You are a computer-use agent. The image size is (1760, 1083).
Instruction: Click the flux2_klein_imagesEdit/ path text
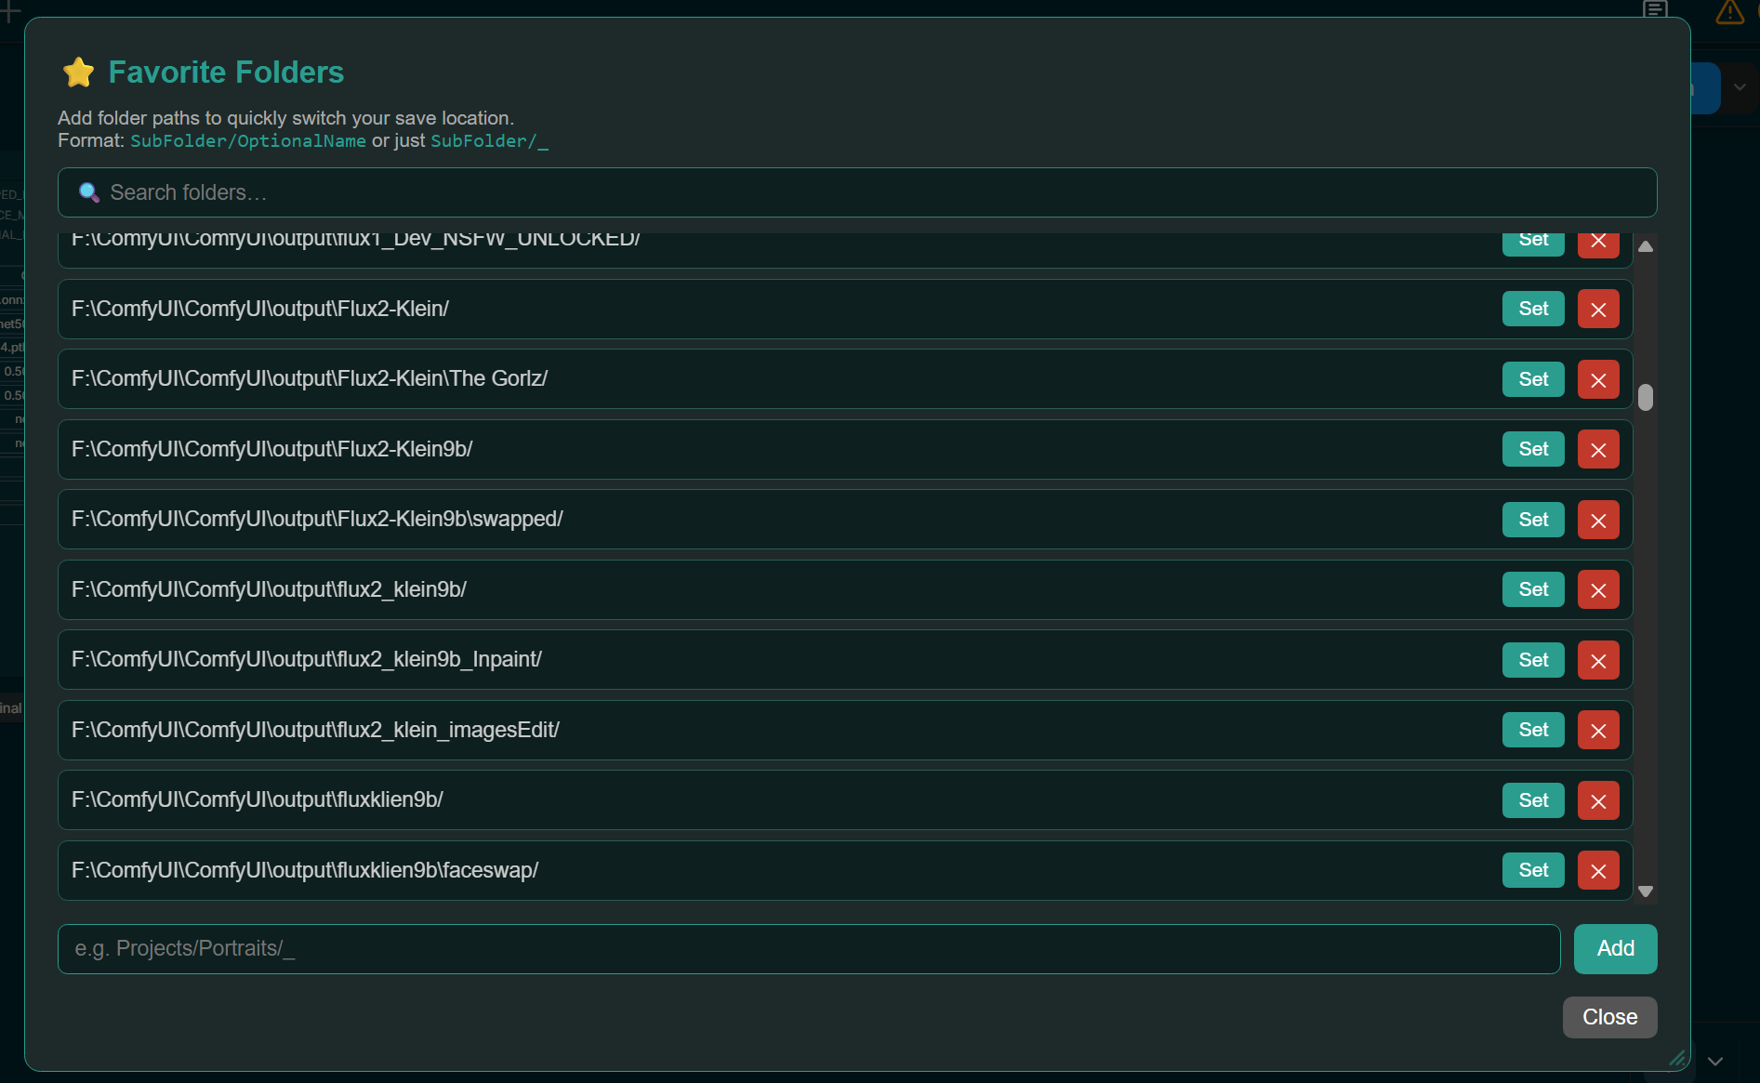[x=315, y=730]
